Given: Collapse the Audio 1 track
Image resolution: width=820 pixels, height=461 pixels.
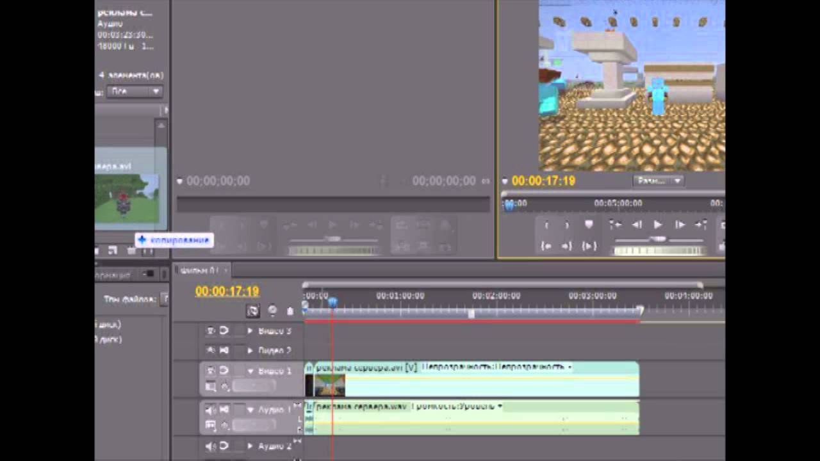Looking at the screenshot, I should coord(250,410).
